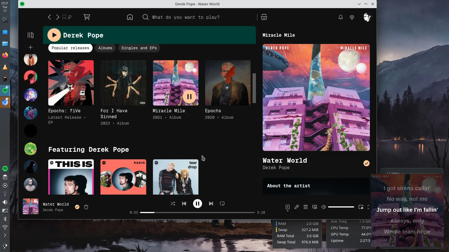Image resolution: width=449 pixels, height=252 pixels.
Task: Open the shopping cart icon
Action: (87, 17)
